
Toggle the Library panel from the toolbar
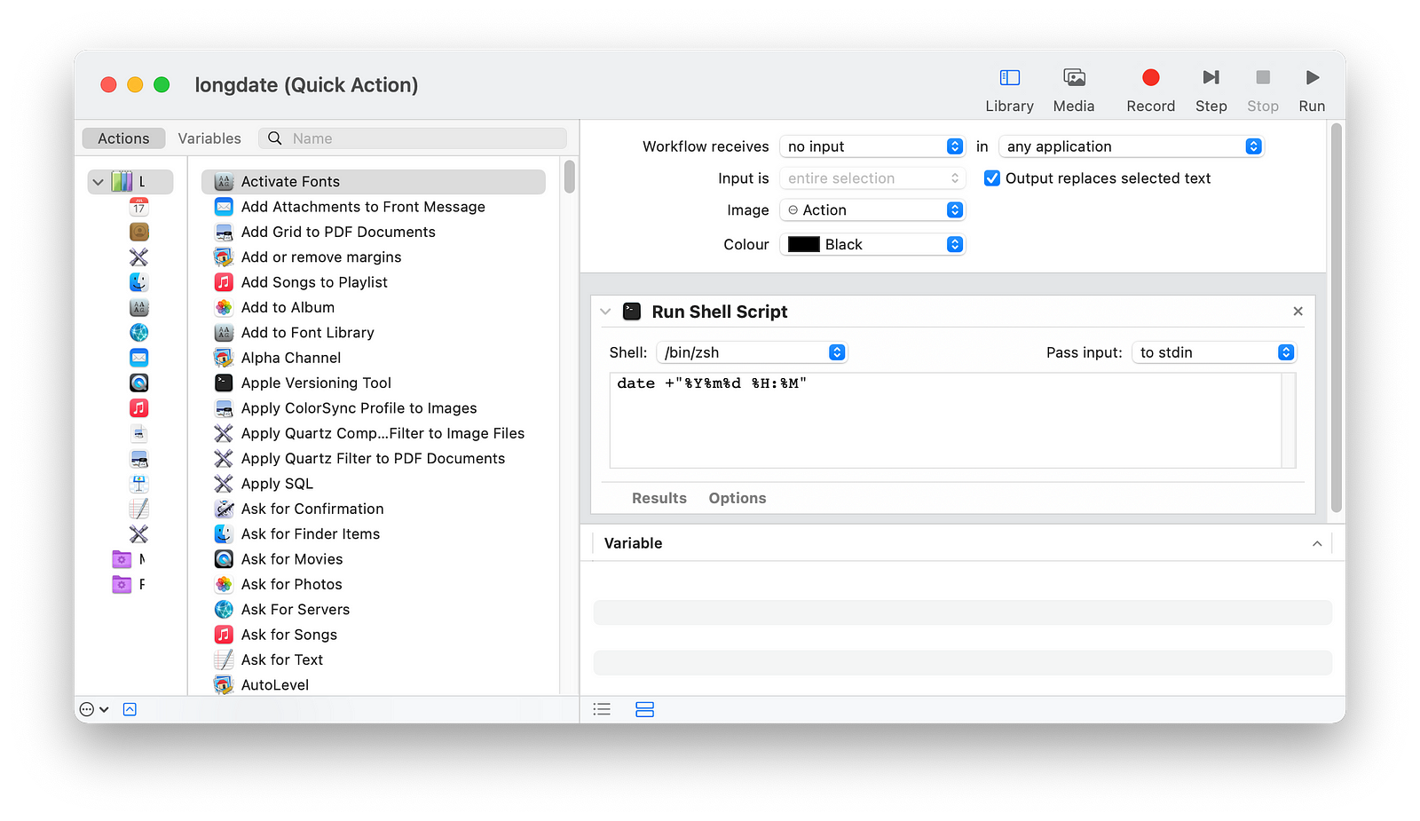[1009, 91]
